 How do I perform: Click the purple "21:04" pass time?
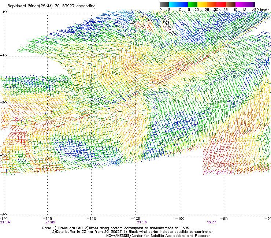(5, 222)
